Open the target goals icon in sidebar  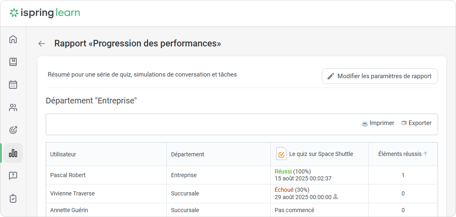(x=13, y=130)
